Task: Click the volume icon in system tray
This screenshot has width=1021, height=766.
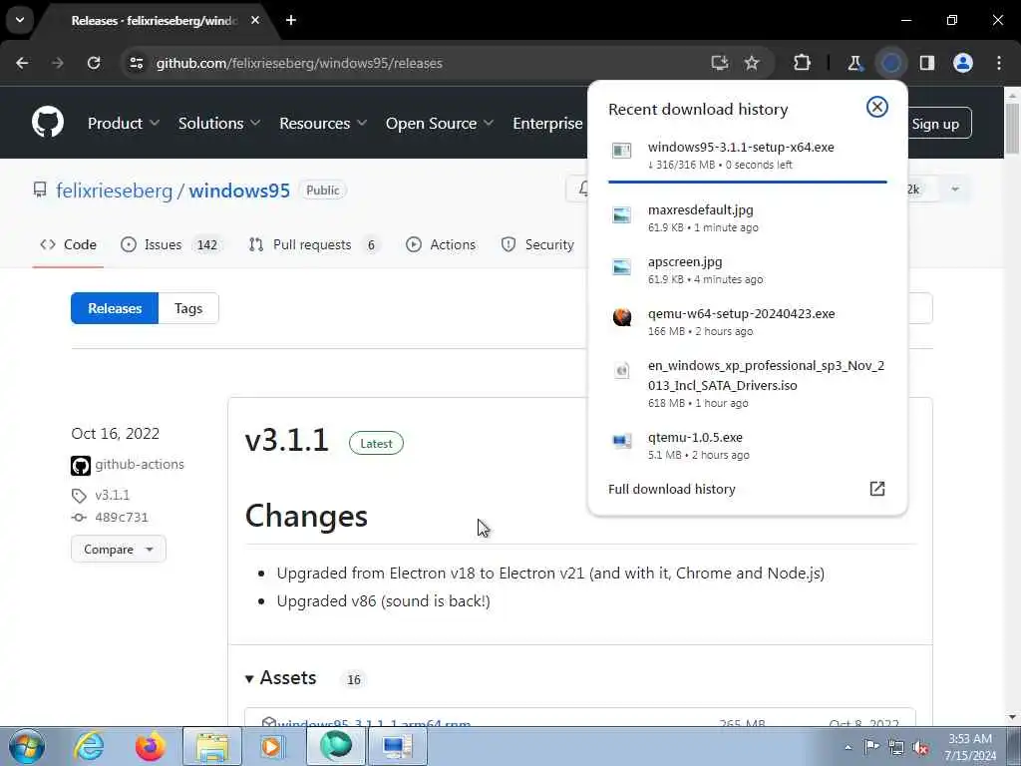Action: 920,747
